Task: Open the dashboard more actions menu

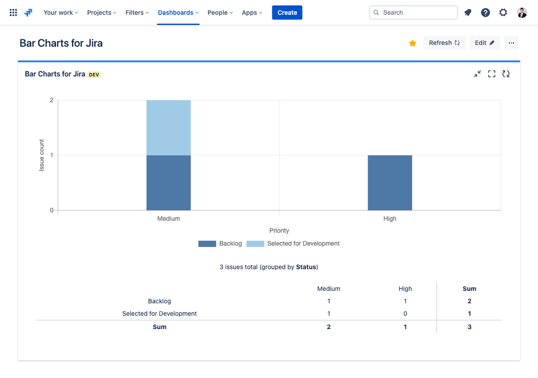Action: (511, 43)
